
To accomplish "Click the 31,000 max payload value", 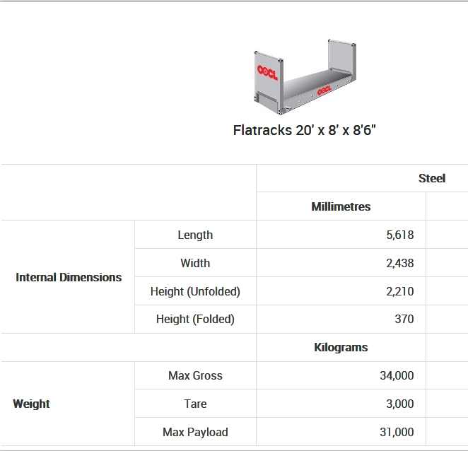I will [397, 432].
